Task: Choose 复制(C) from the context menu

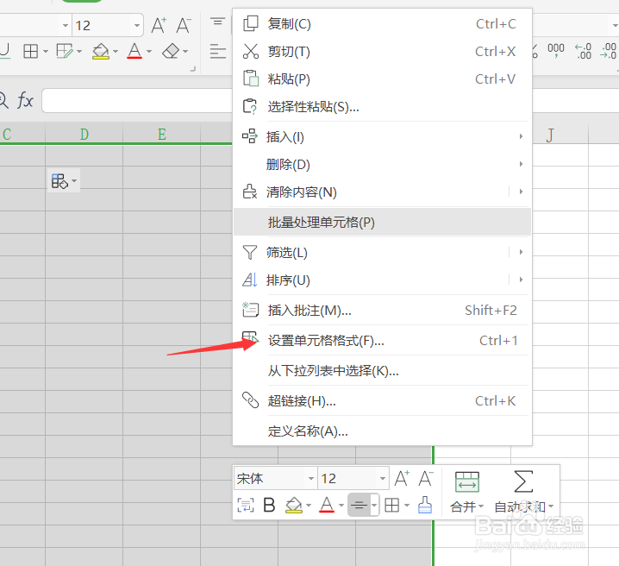Action: [382, 24]
